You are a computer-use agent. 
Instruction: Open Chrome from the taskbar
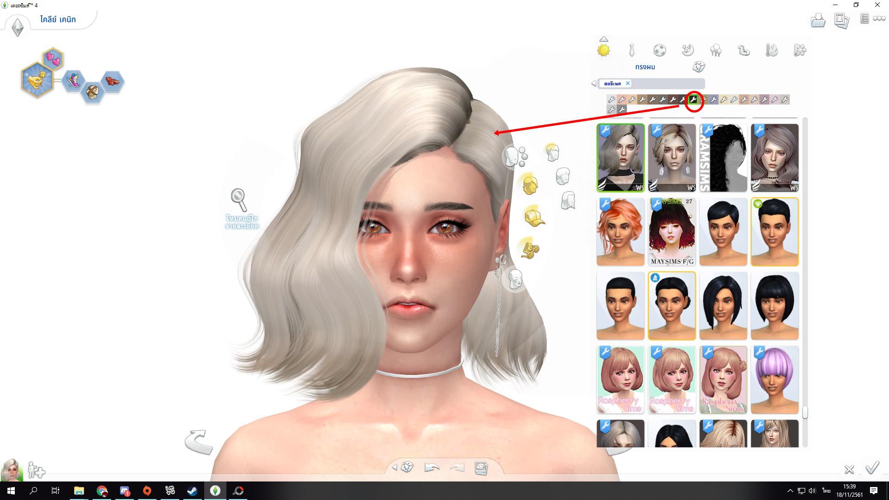[x=102, y=491]
